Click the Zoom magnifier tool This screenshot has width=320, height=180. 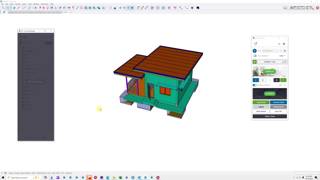(77, 8)
